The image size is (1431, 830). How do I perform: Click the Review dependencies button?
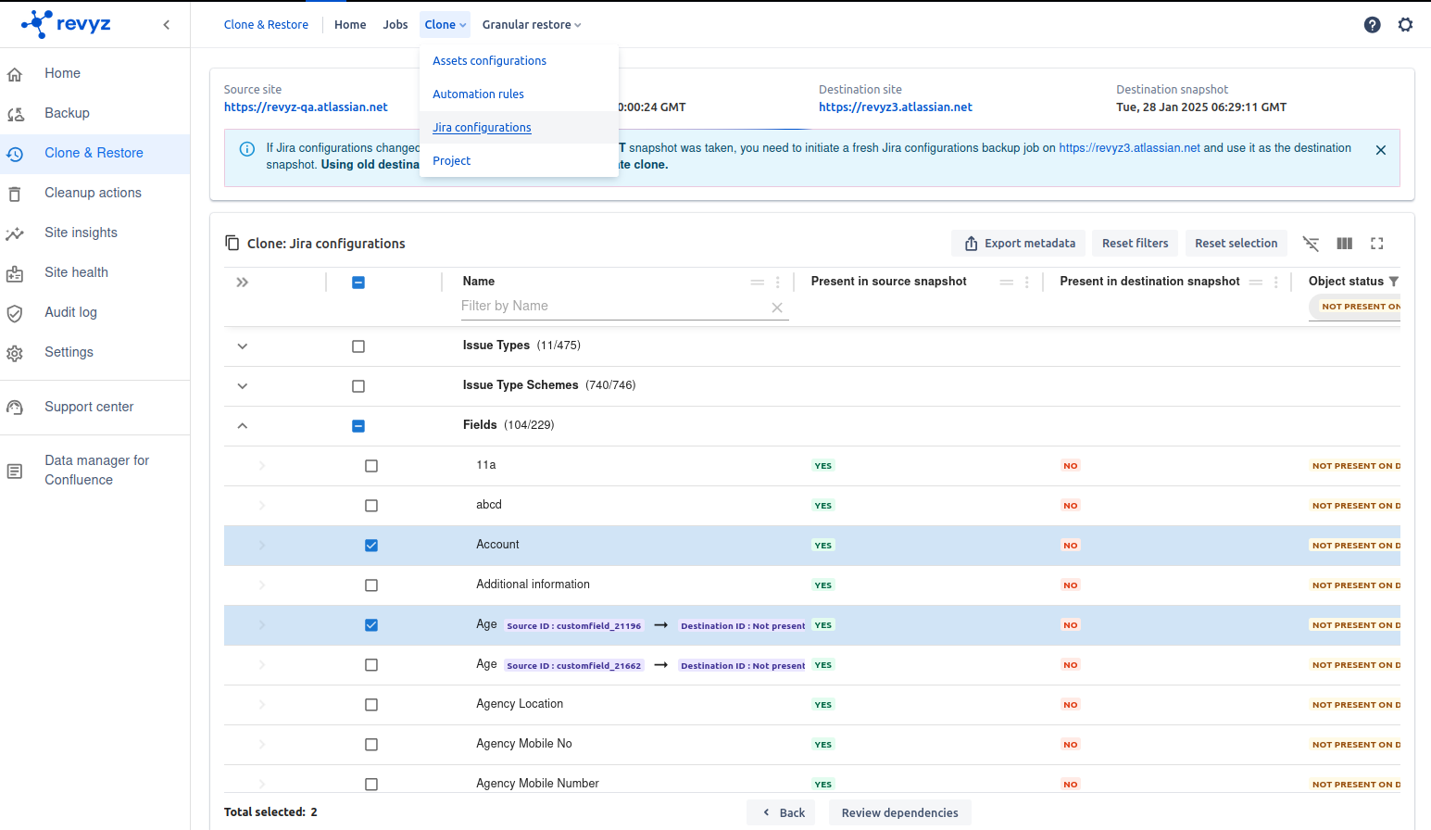pos(899,812)
